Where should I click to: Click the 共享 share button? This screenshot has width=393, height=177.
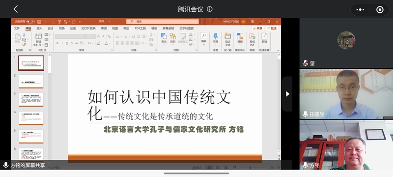[x=258, y=29]
